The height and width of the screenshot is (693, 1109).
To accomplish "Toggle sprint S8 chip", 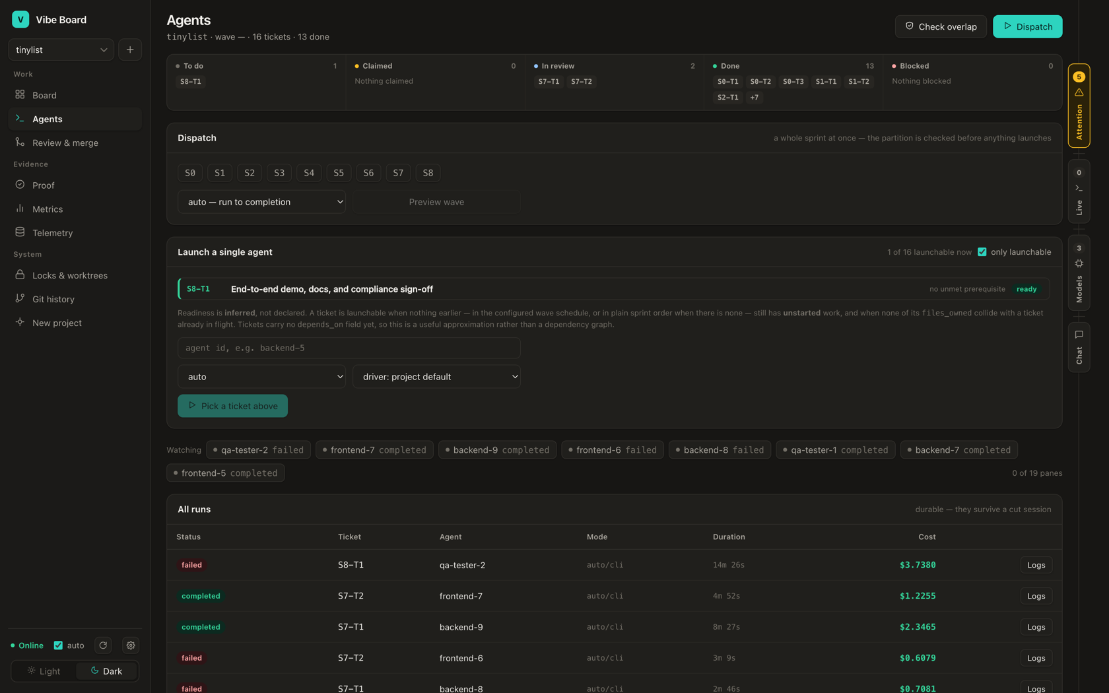I will (428, 173).
